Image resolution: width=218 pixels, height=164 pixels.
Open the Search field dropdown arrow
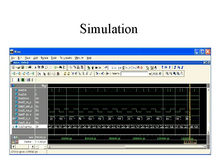point(150,74)
